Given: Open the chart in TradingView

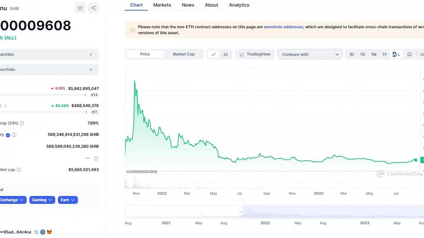Looking at the screenshot, I should [255, 54].
